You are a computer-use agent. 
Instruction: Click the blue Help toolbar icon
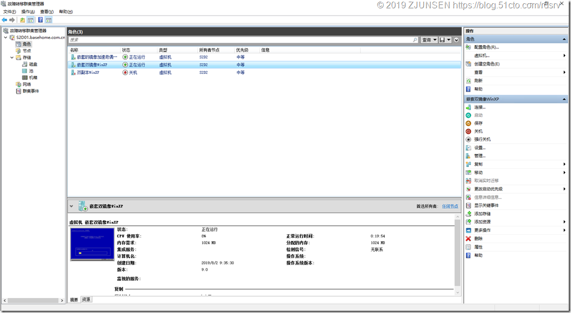tap(41, 20)
